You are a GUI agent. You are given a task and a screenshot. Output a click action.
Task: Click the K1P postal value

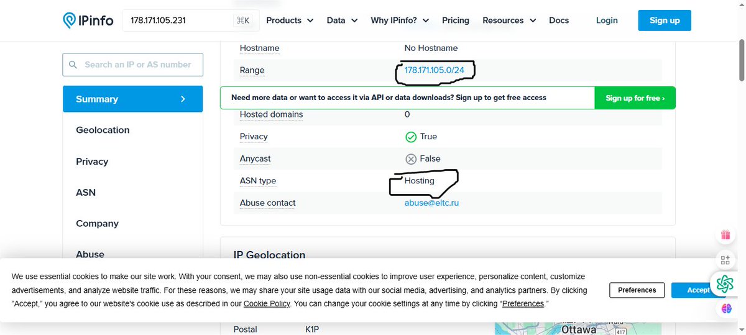[x=312, y=329]
